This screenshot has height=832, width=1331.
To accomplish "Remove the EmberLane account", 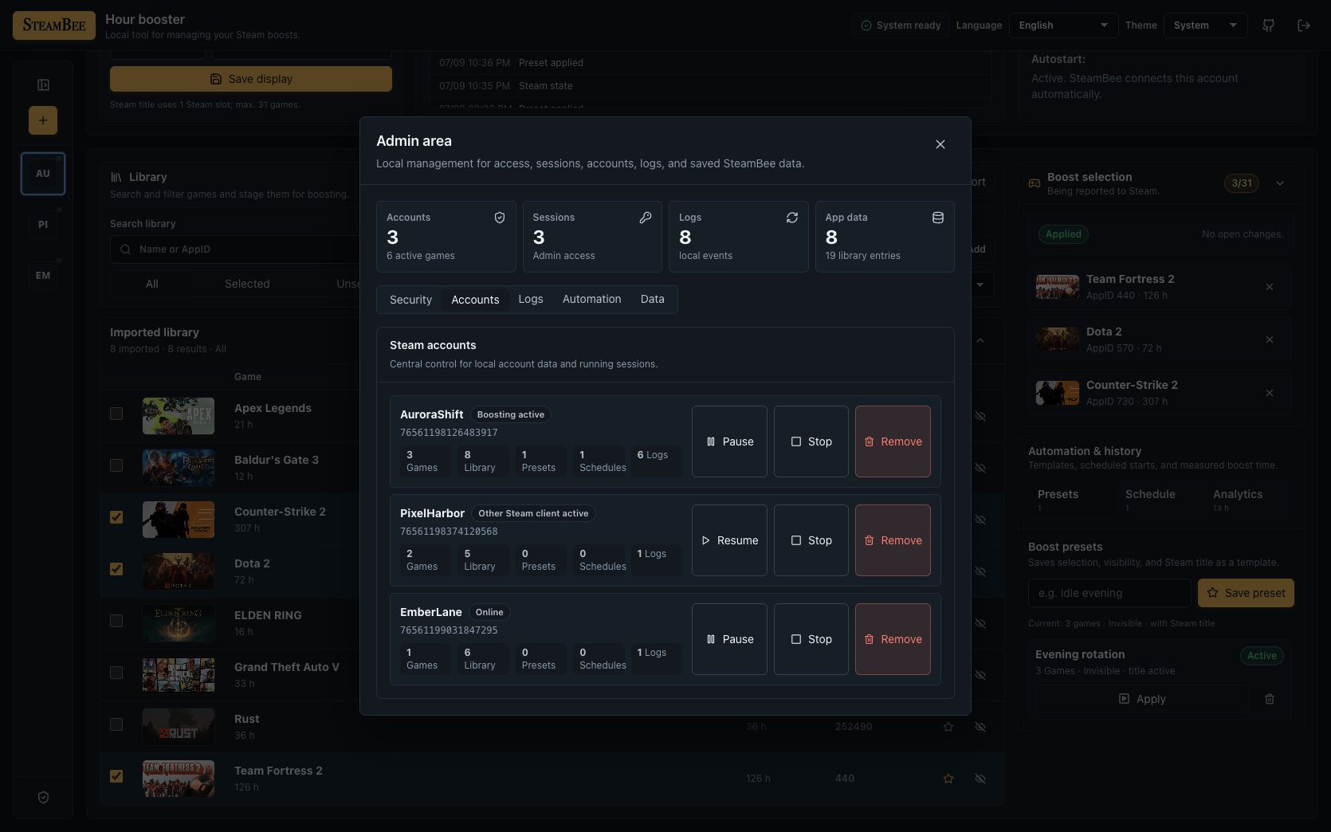I will pos(893,639).
